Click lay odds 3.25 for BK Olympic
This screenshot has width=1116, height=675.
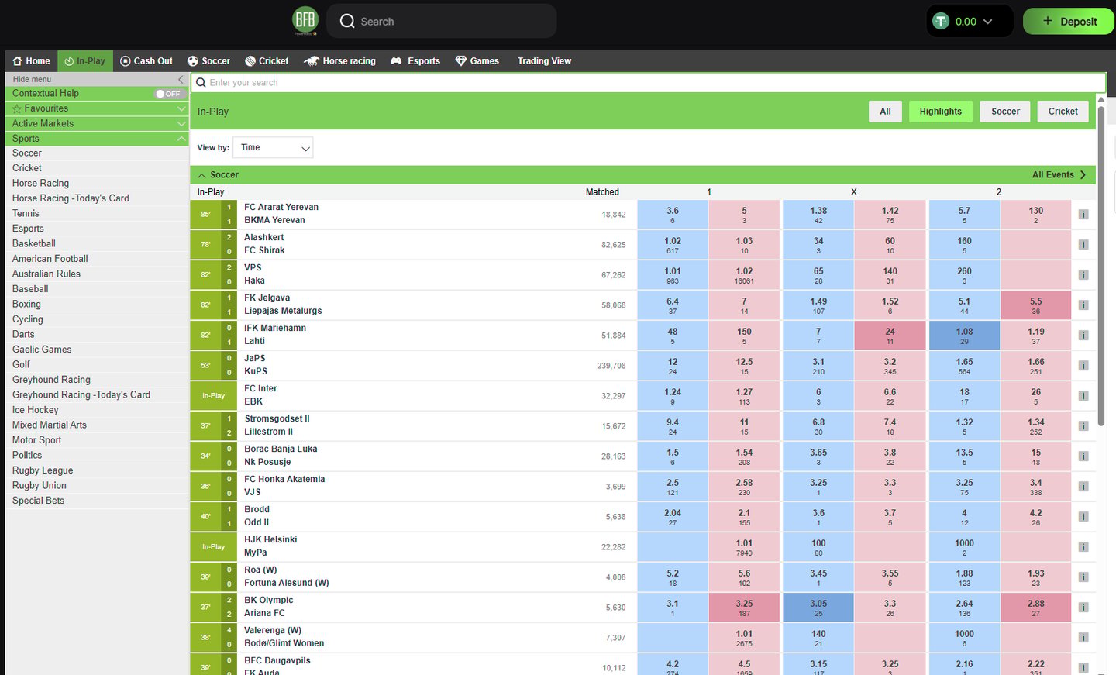[744, 608]
